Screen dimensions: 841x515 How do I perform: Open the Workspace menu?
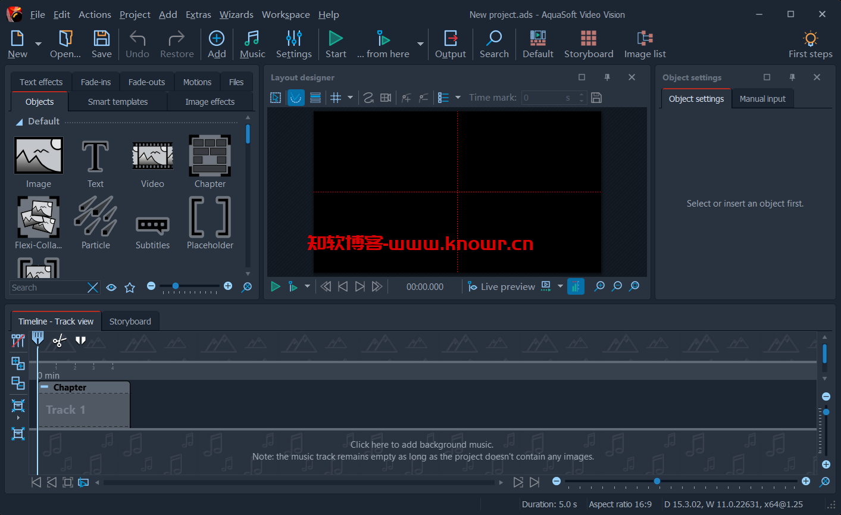(286, 14)
